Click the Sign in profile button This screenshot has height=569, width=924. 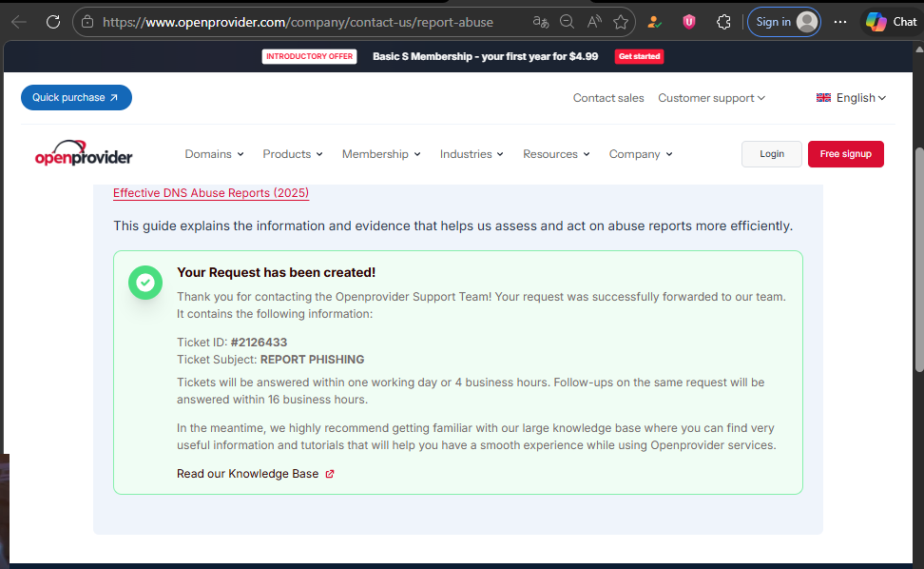coord(783,23)
